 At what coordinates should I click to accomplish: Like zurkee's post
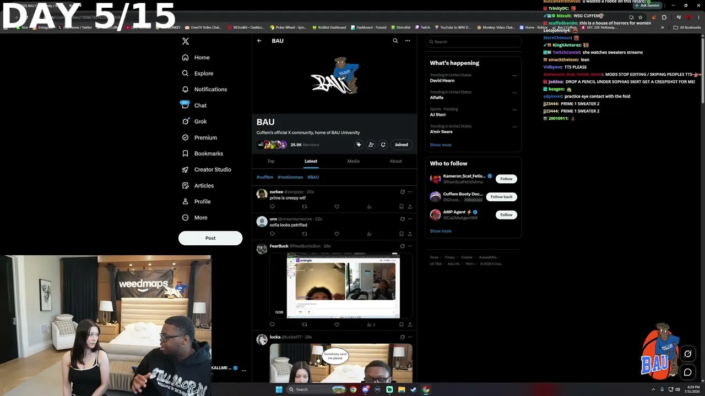(x=337, y=207)
